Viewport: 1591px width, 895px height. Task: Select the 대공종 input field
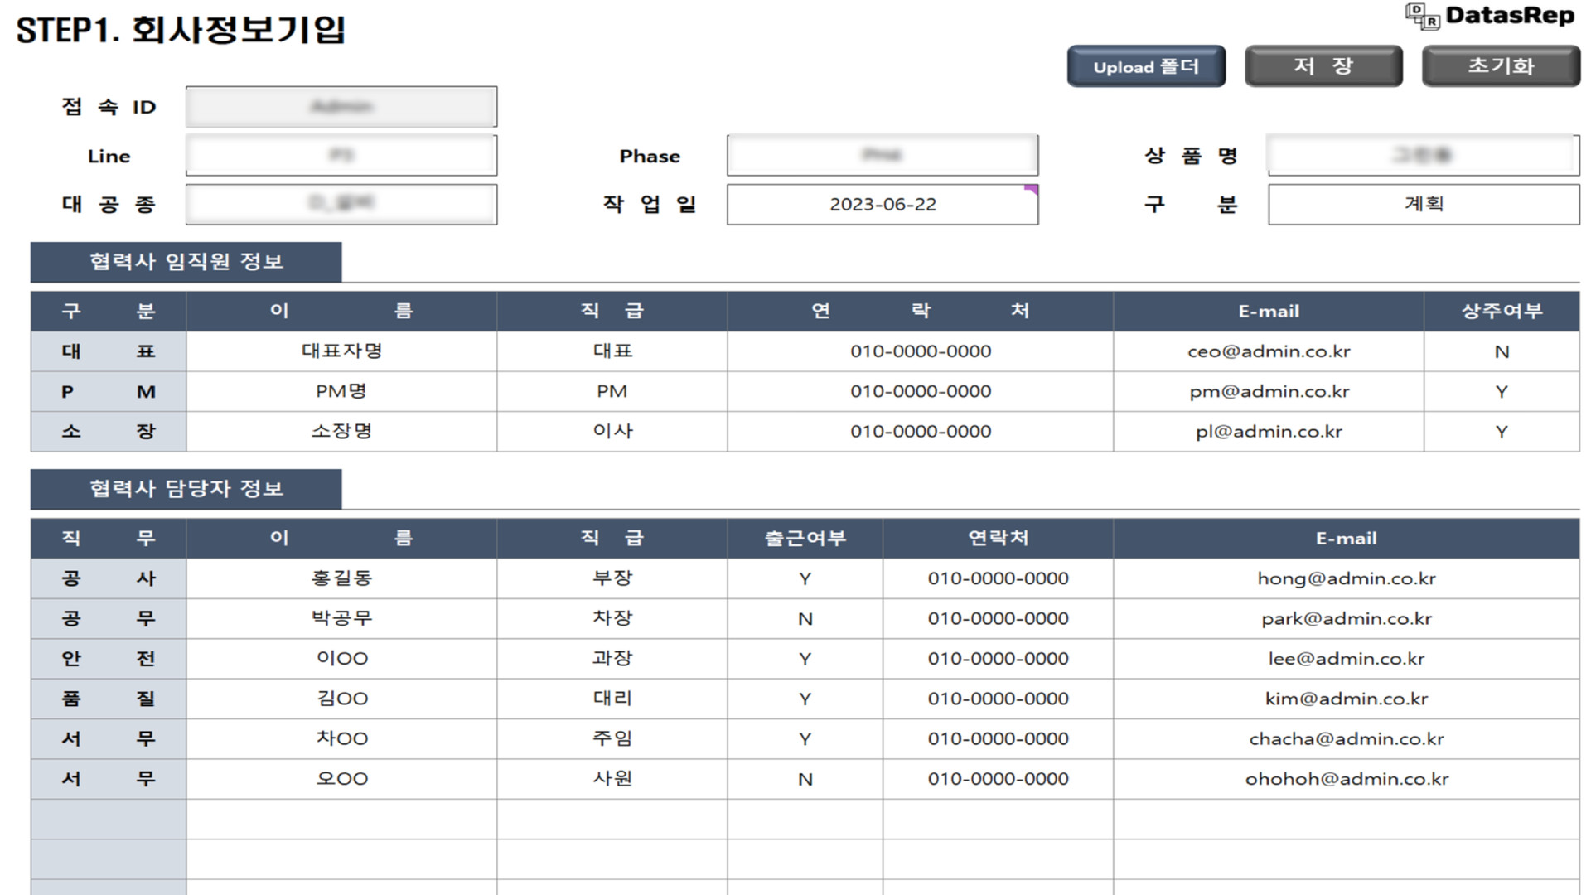pyautogui.click(x=341, y=204)
